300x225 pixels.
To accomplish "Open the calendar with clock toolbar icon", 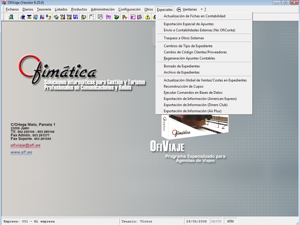I will [x=100, y=17].
